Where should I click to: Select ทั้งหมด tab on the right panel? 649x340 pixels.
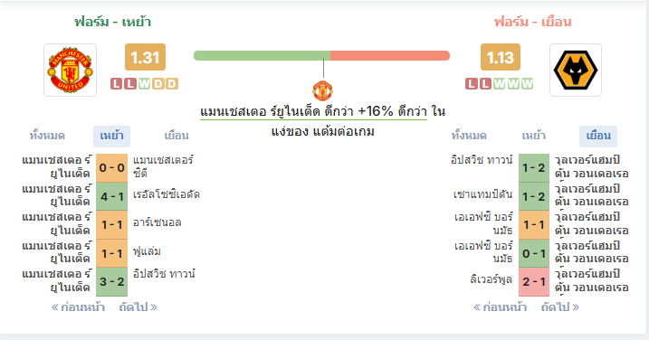(469, 136)
